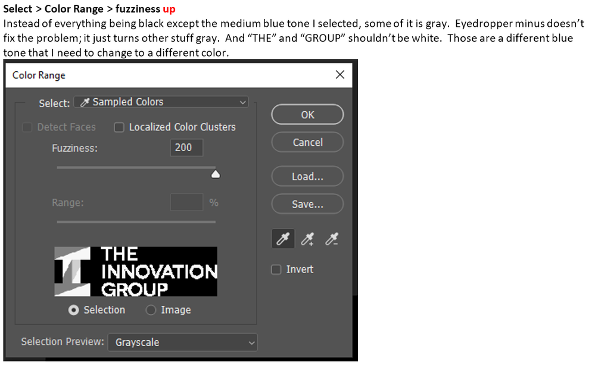Click the Fuzziness slider handle

pos(216,174)
